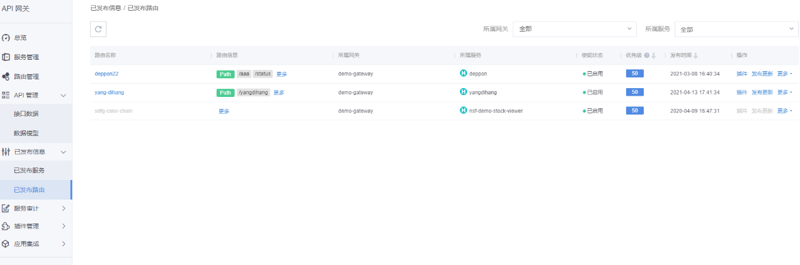This screenshot has width=800, height=265.
Task: Open the deppon22 route name link
Action: coord(106,74)
